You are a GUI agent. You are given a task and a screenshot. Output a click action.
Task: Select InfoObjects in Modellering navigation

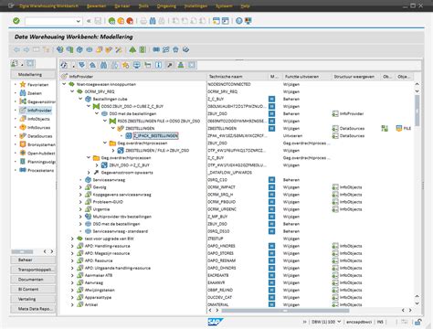(x=38, y=119)
